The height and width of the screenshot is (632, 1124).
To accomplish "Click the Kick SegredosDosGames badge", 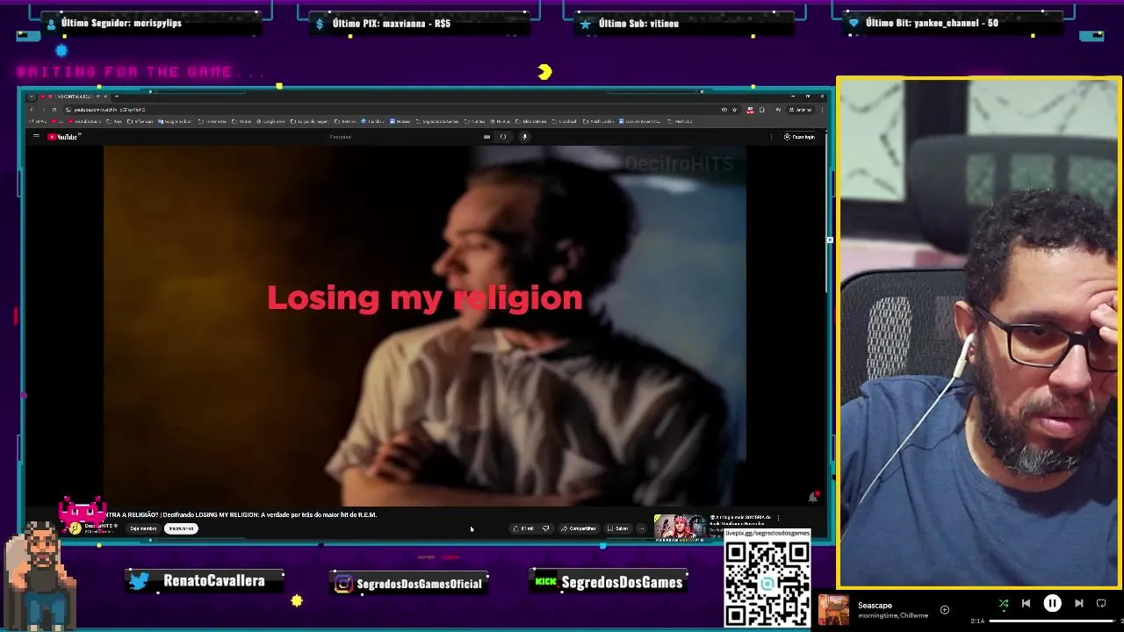I will (608, 582).
